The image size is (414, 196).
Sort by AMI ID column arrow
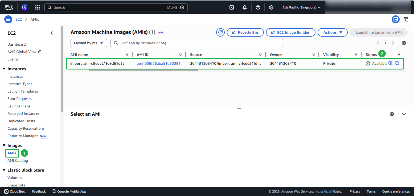pyautogui.click(x=181, y=55)
